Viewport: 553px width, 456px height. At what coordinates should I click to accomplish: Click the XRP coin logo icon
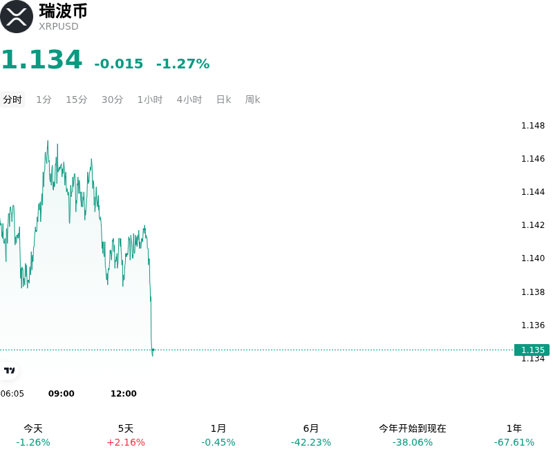pyautogui.click(x=16, y=17)
